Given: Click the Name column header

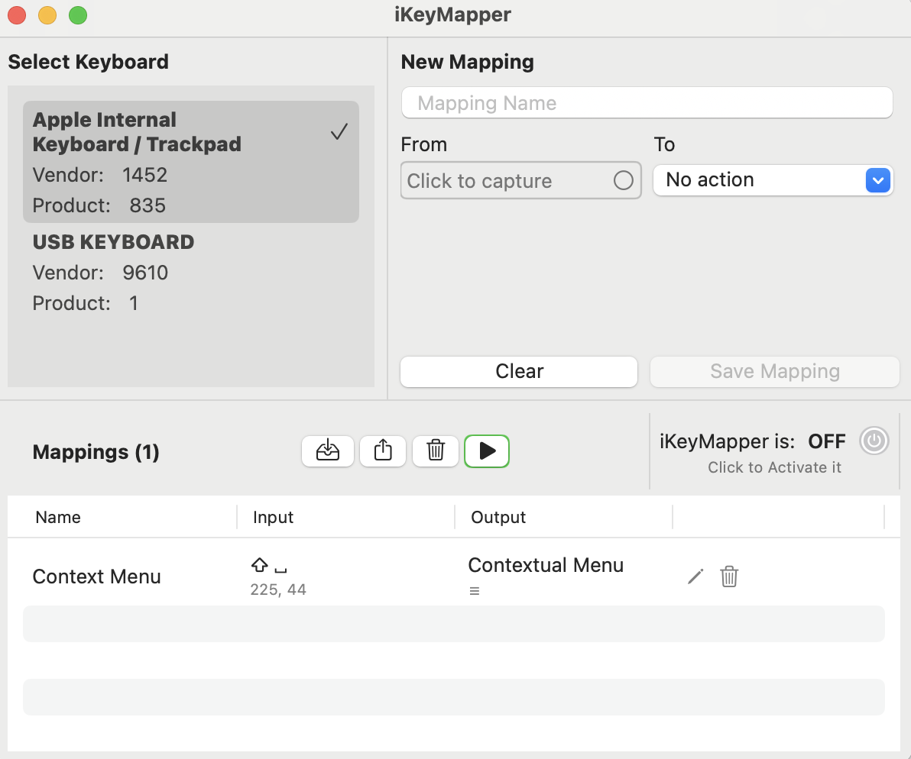Looking at the screenshot, I should click(58, 517).
